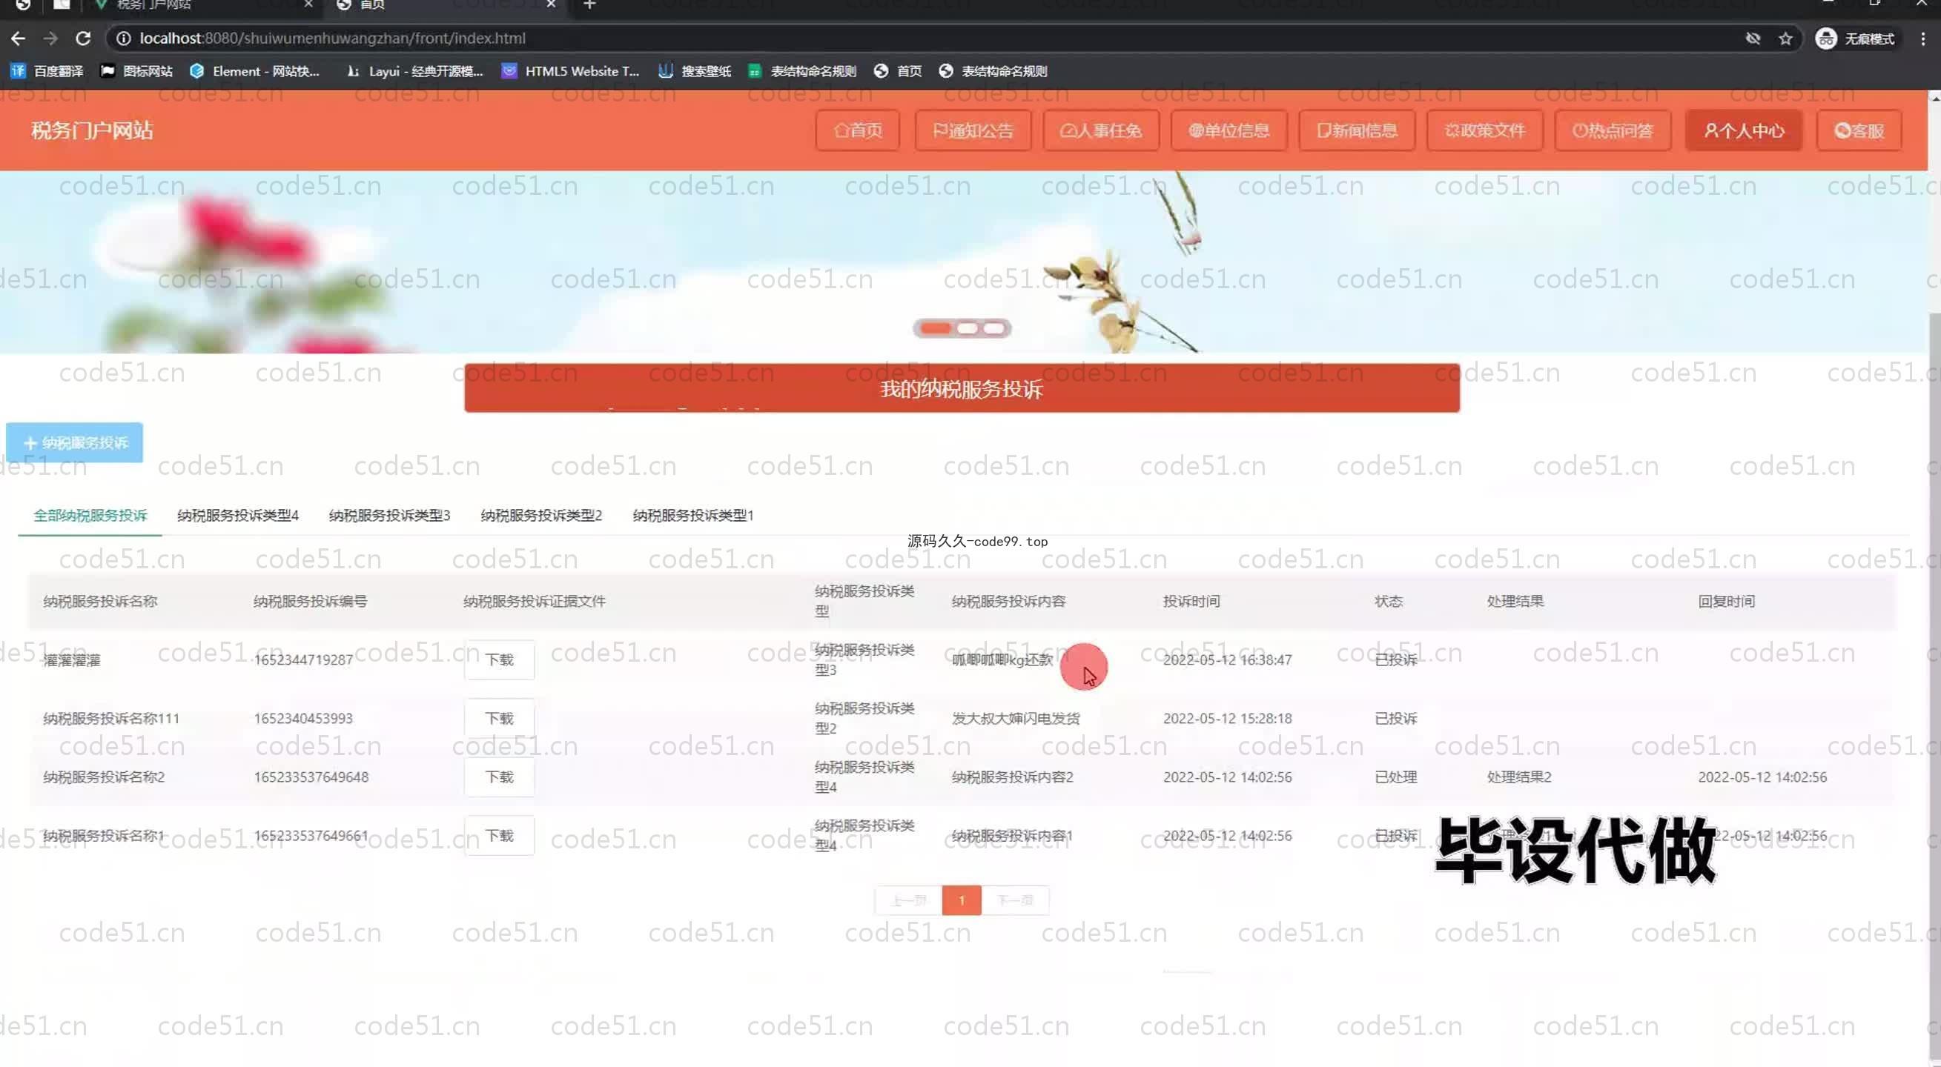Bookmark this page with the star icon
Viewport: 1941px width, 1067px height.
pos(1785,39)
